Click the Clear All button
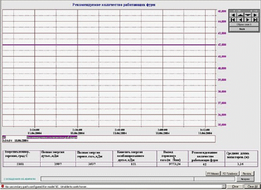Image resolution: width=261 pixels, height=190 pixels. [x=251, y=187]
